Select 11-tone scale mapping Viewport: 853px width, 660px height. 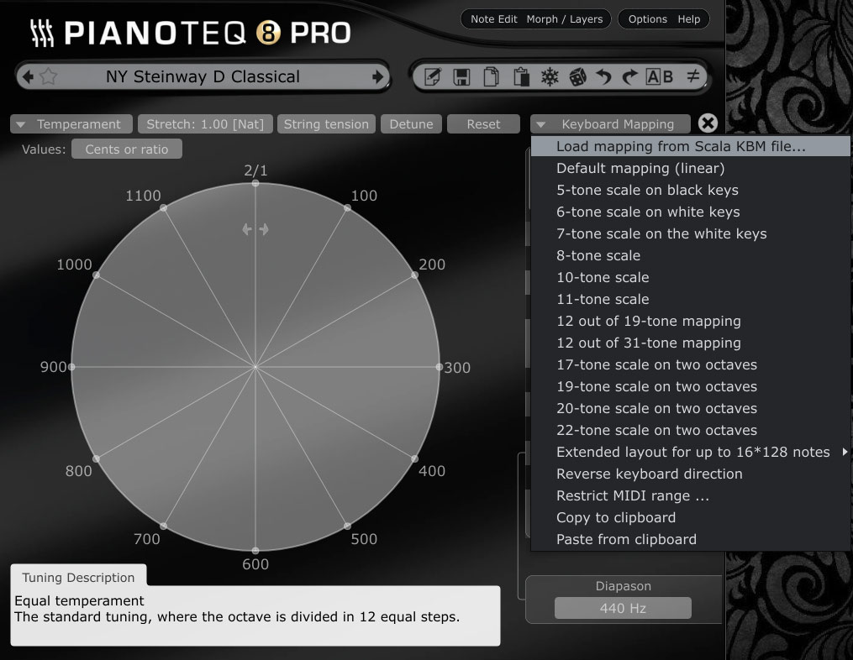pyautogui.click(x=690, y=299)
